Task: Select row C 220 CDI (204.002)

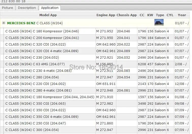Action: click(x=95, y=84)
